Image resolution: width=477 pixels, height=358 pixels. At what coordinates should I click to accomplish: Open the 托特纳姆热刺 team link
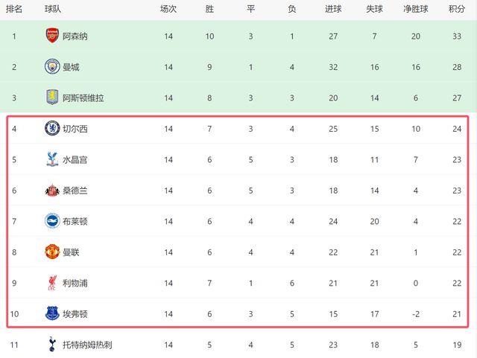point(89,345)
